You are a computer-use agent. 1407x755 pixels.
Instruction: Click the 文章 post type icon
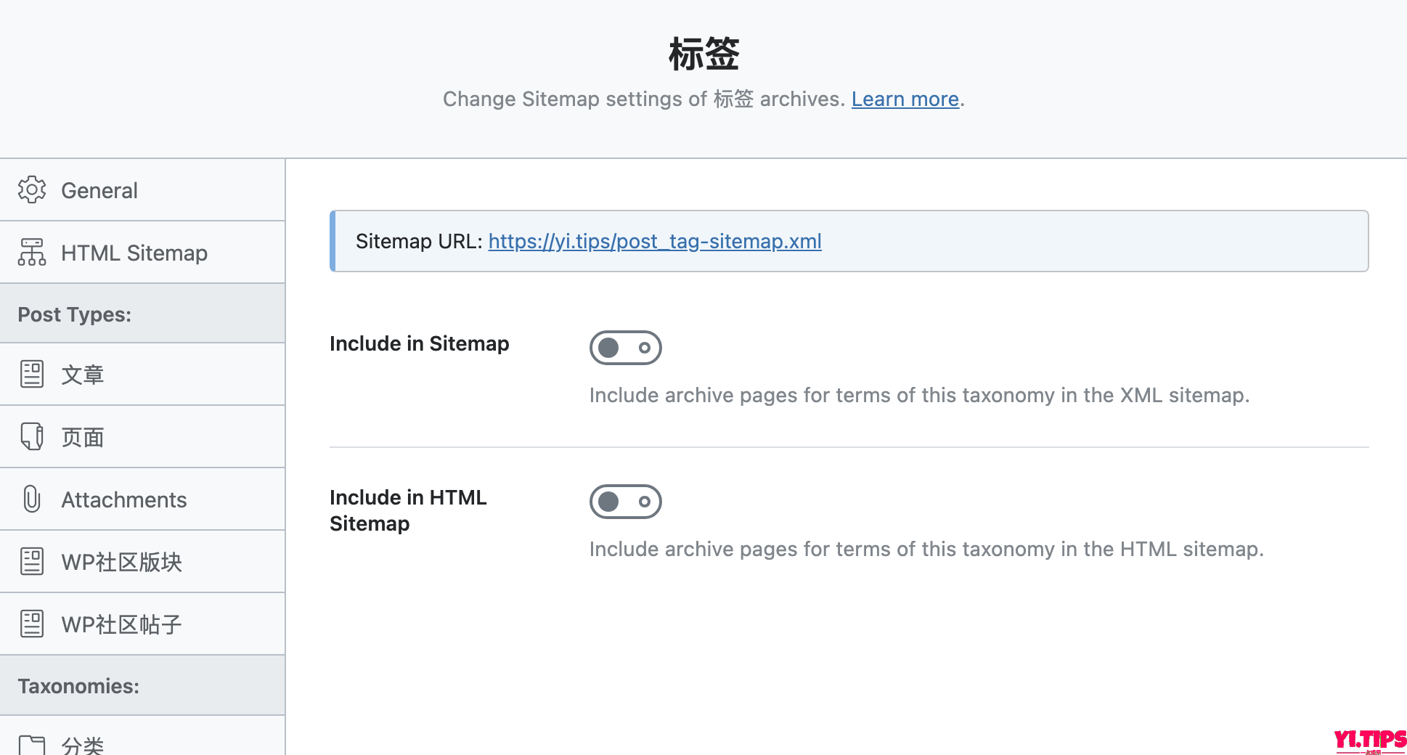[32, 374]
